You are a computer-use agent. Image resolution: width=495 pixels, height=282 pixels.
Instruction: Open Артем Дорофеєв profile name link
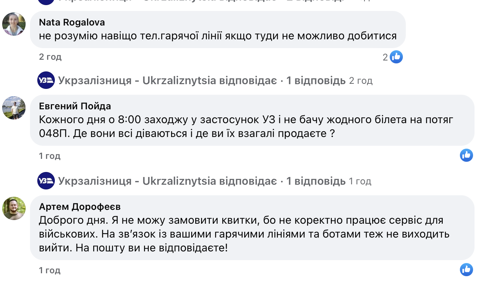click(x=80, y=207)
